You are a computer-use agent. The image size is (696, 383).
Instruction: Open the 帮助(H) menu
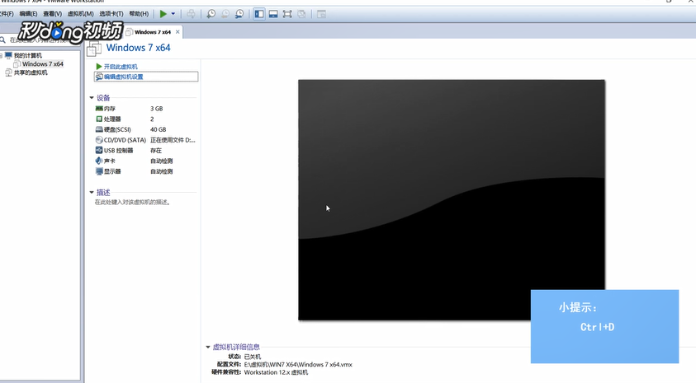[x=139, y=14]
